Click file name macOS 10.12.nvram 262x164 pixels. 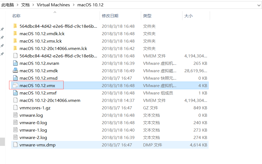[x=39, y=63]
